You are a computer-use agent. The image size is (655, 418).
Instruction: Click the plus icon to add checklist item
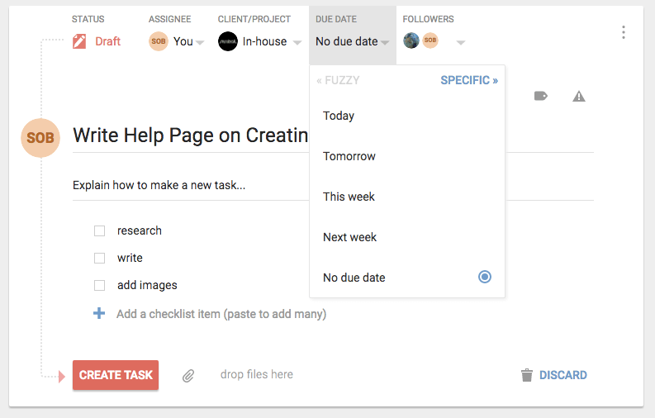coord(99,313)
